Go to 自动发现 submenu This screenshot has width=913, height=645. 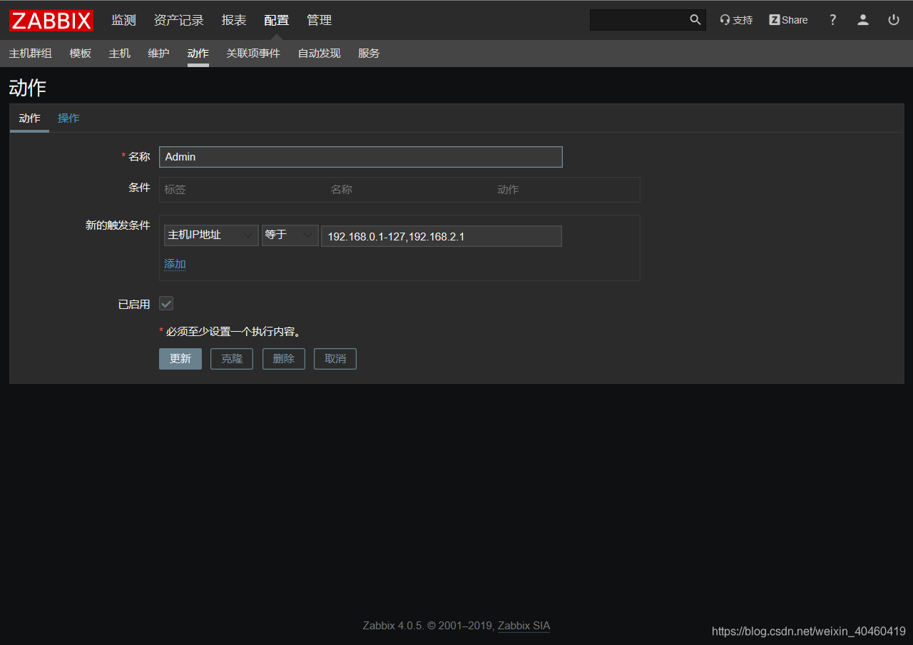[x=320, y=54]
